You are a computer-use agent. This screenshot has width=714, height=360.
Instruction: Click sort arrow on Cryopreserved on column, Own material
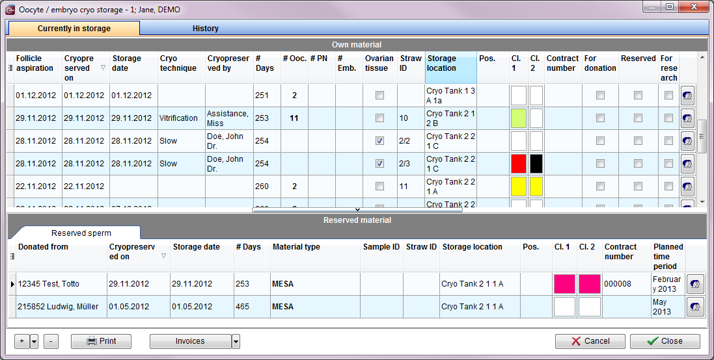click(103, 68)
